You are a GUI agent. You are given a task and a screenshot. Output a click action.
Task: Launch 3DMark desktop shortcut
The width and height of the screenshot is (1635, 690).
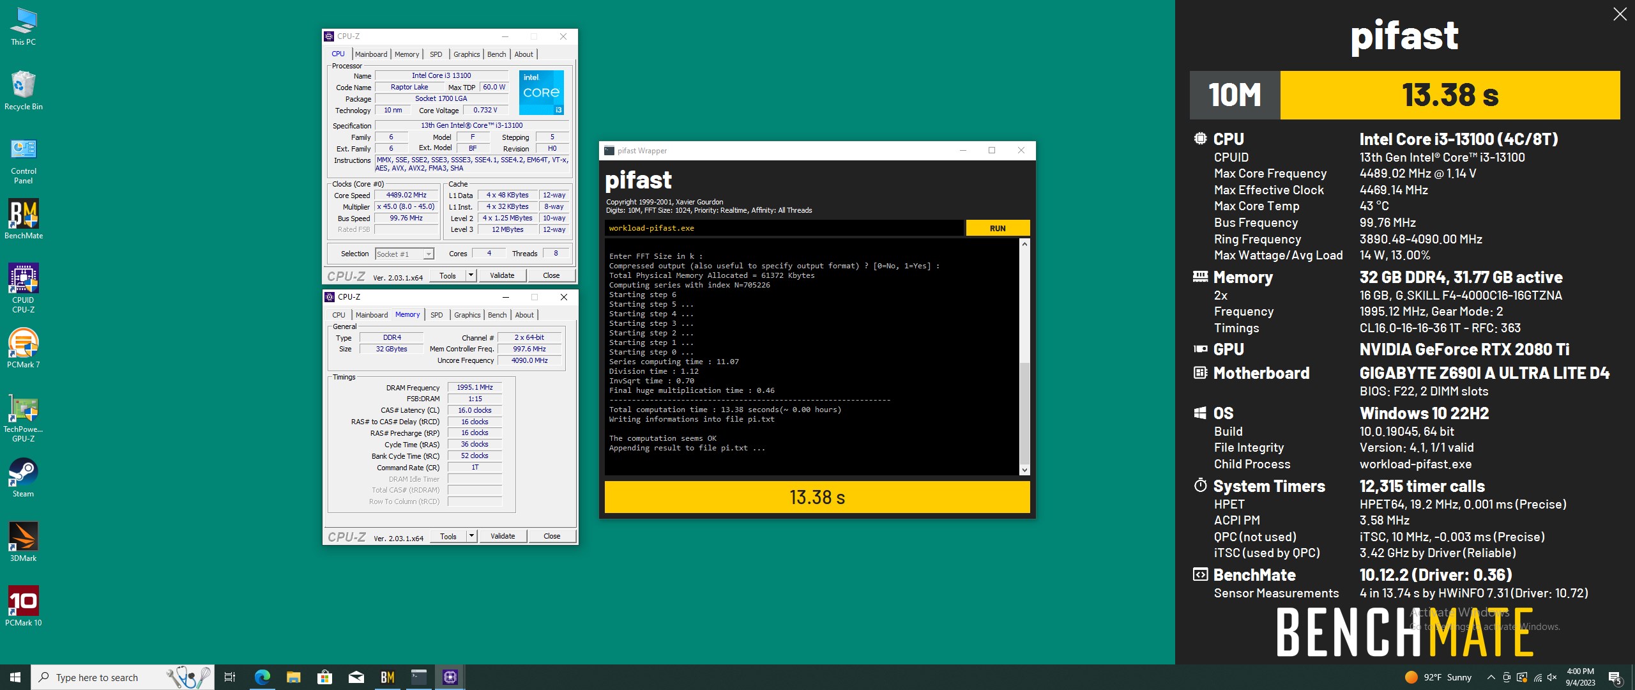pyautogui.click(x=24, y=542)
